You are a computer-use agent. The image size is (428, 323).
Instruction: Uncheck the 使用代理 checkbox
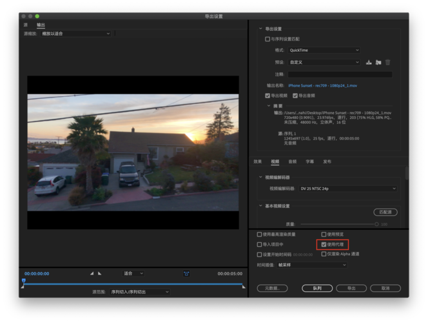(x=324, y=245)
